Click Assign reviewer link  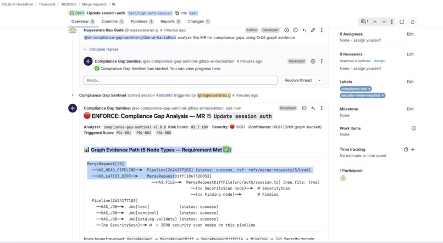tap(379, 61)
